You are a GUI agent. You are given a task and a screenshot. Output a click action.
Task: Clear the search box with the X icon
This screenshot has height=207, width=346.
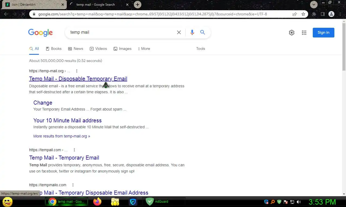point(179,32)
